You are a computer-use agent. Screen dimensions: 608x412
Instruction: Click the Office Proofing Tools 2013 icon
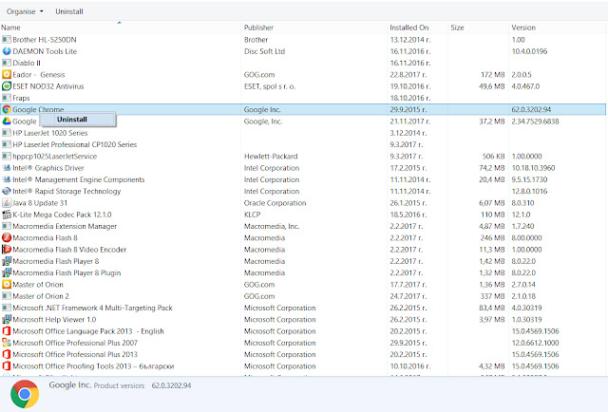click(x=7, y=365)
